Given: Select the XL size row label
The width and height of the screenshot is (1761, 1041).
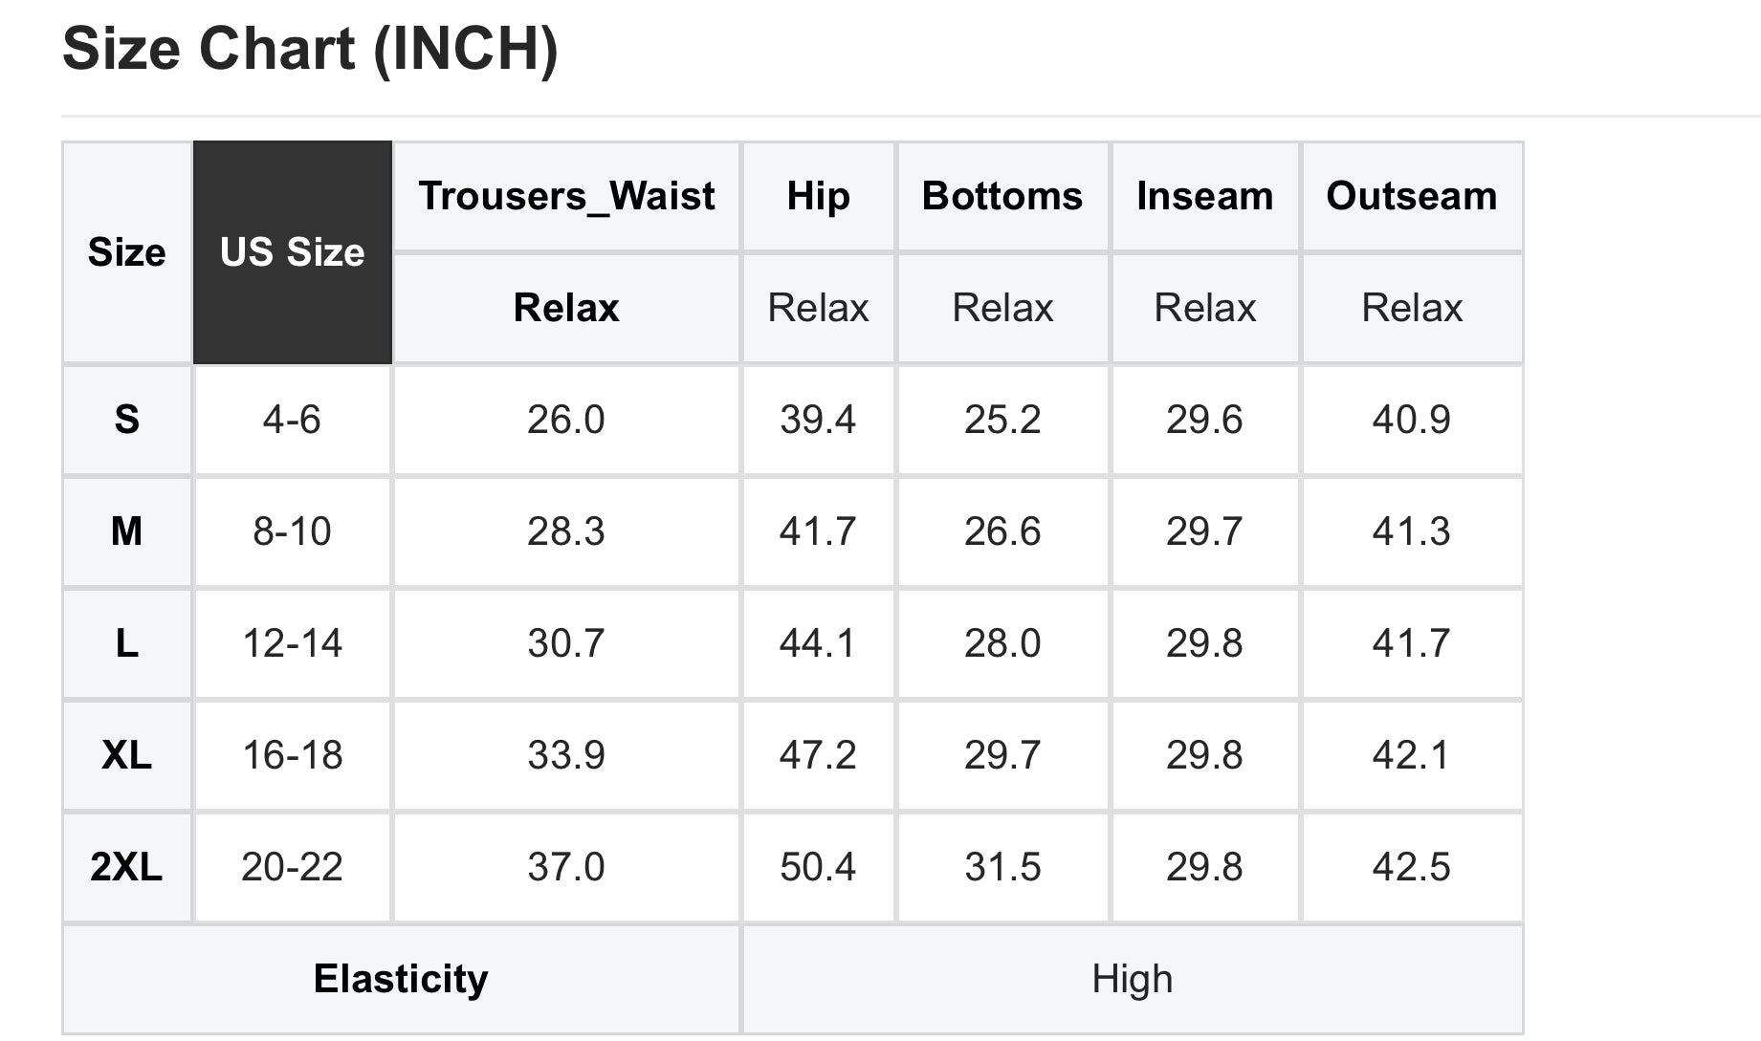Looking at the screenshot, I should tap(126, 755).
